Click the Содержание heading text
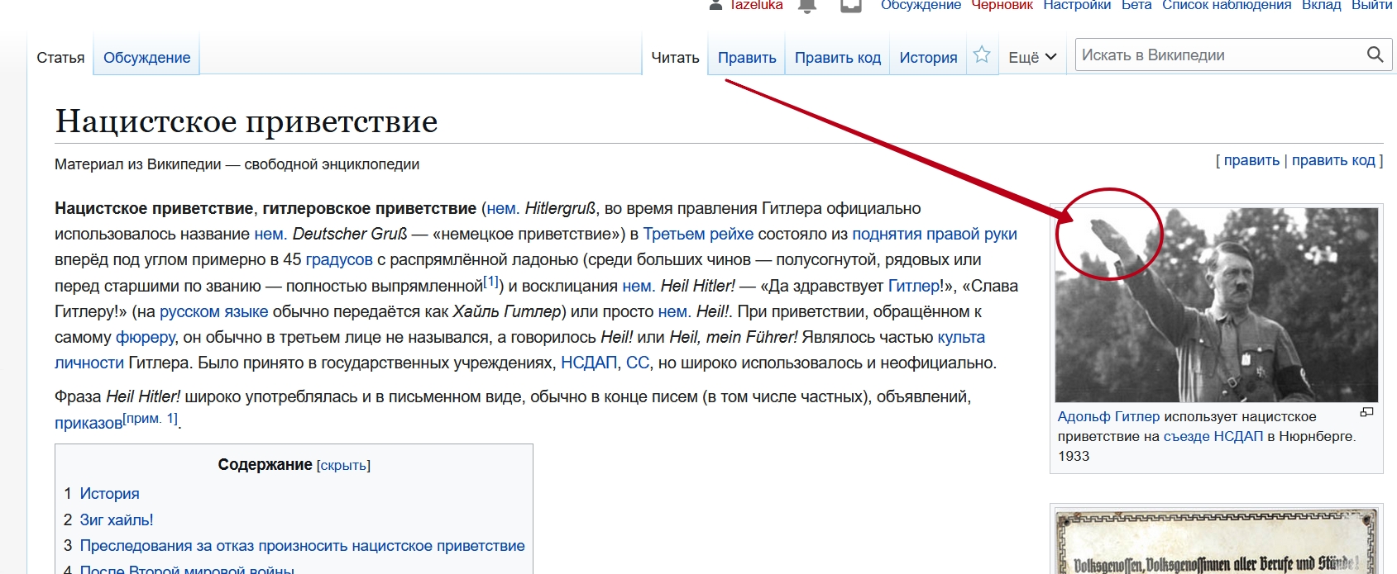 click(x=265, y=465)
